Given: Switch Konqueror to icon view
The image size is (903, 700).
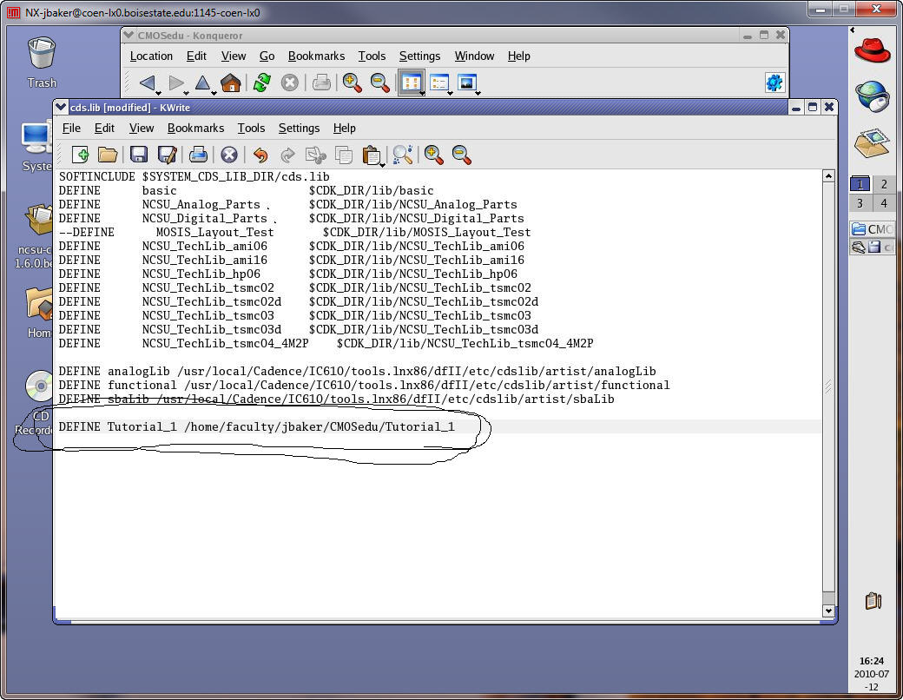Looking at the screenshot, I should pyautogui.click(x=412, y=83).
